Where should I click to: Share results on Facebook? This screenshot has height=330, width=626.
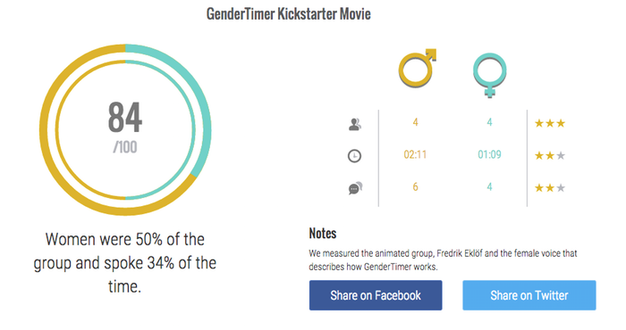click(x=376, y=295)
